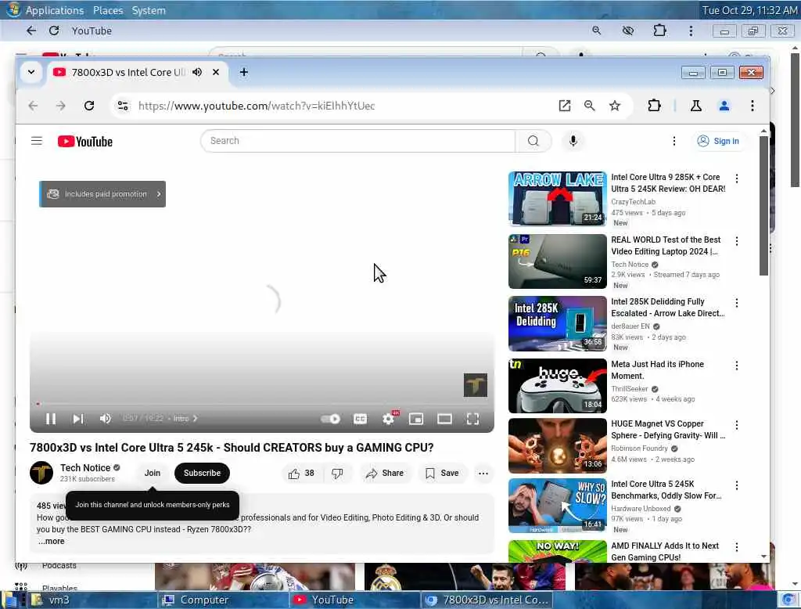Enable miniplayer mode icon
The image size is (801, 609).
point(416,419)
